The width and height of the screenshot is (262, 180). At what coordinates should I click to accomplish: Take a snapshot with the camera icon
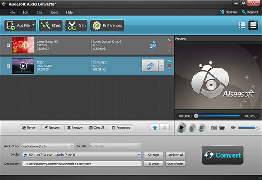[x=214, y=128]
